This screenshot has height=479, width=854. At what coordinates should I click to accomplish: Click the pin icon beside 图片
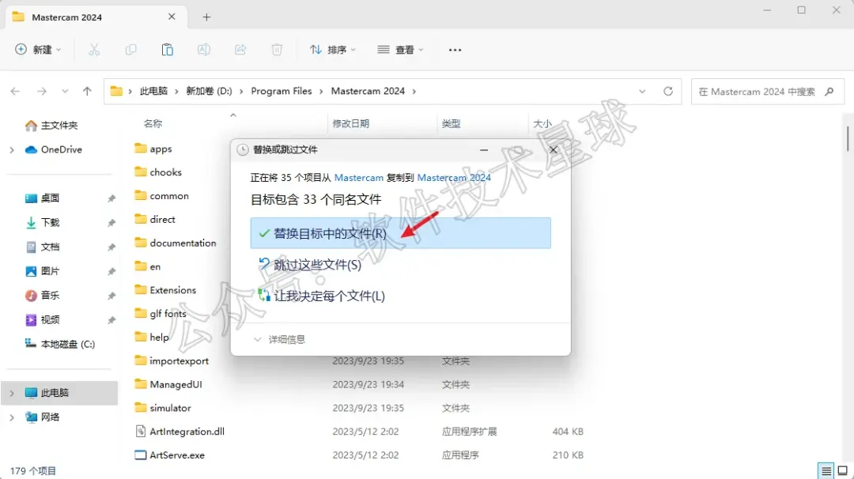[x=111, y=272]
